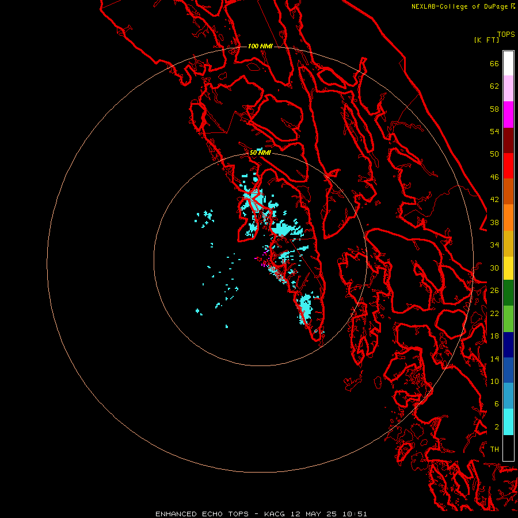This screenshot has height=518, width=518.
Task: Click the 26 legend value
Action: point(494,291)
